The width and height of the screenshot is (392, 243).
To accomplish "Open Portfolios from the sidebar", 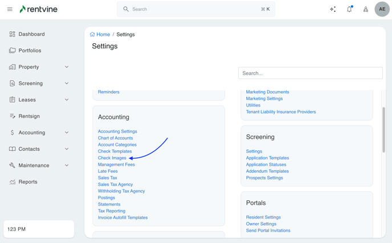I will 30,51.
